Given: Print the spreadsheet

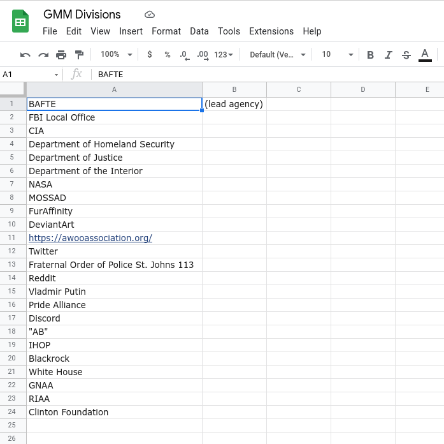Looking at the screenshot, I should coord(61,54).
